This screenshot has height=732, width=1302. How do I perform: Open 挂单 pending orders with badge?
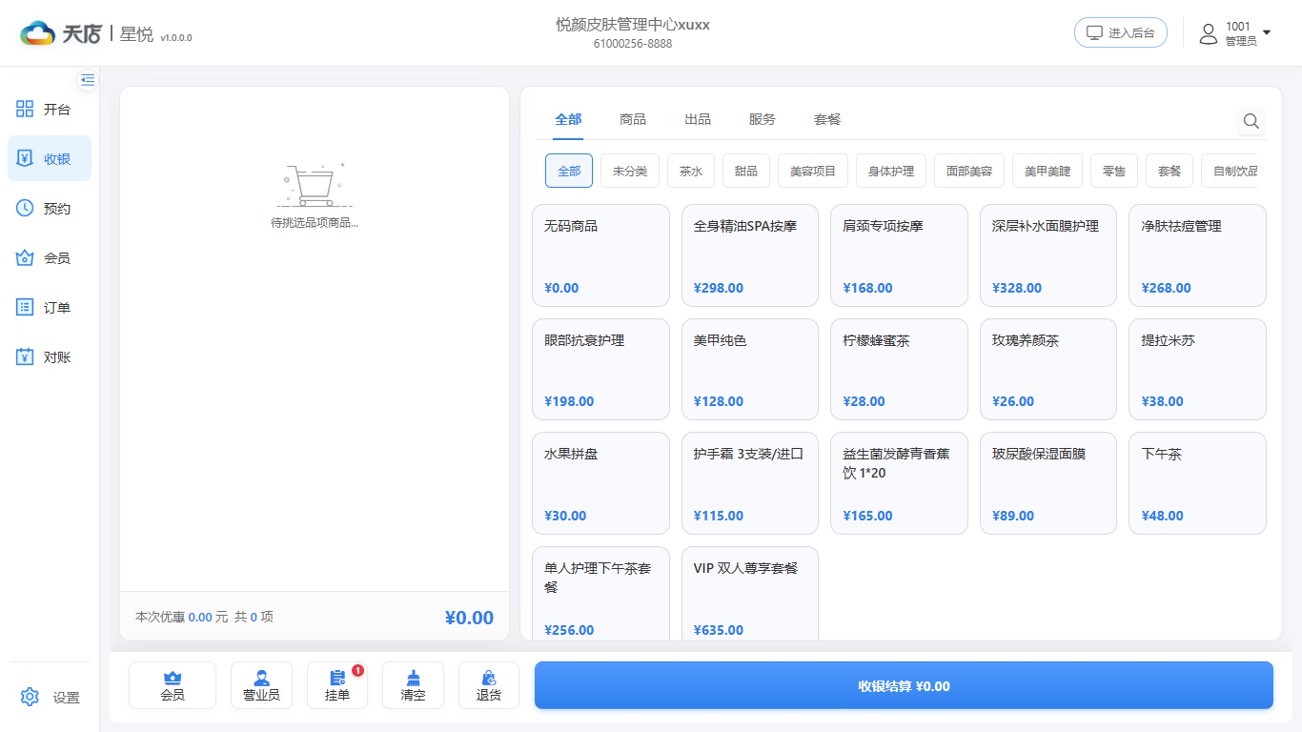337,685
